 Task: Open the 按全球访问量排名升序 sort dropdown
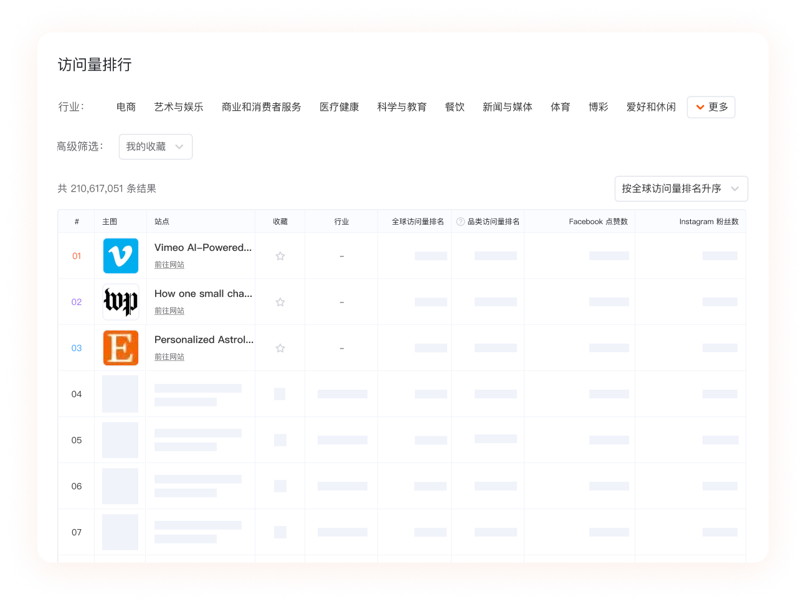[x=680, y=189]
